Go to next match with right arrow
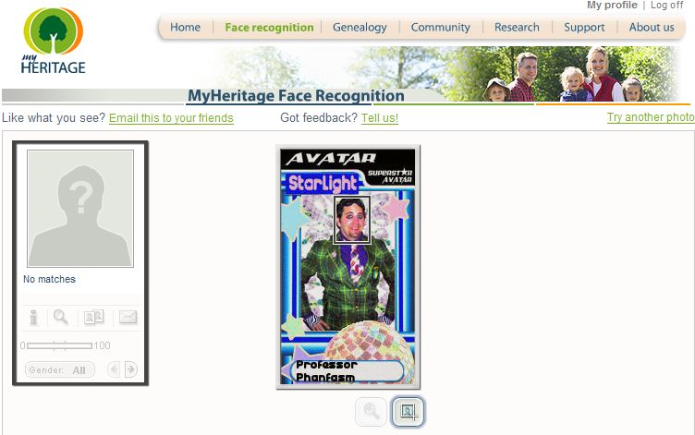The width and height of the screenshot is (695, 435). pos(130,369)
